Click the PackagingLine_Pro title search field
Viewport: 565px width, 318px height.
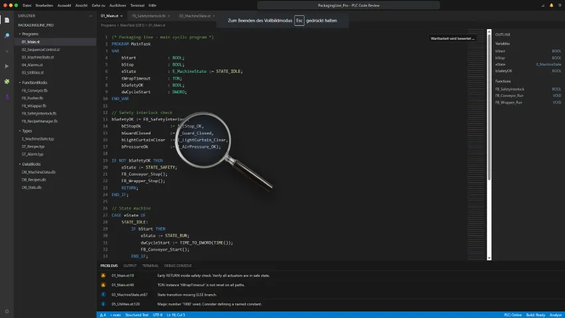(348, 5)
